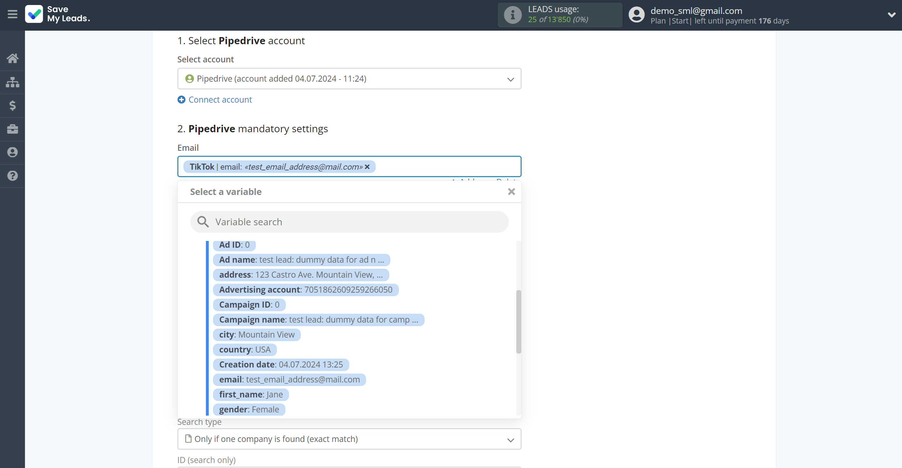
Task: Click the search magnifier icon
Action: click(x=203, y=222)
